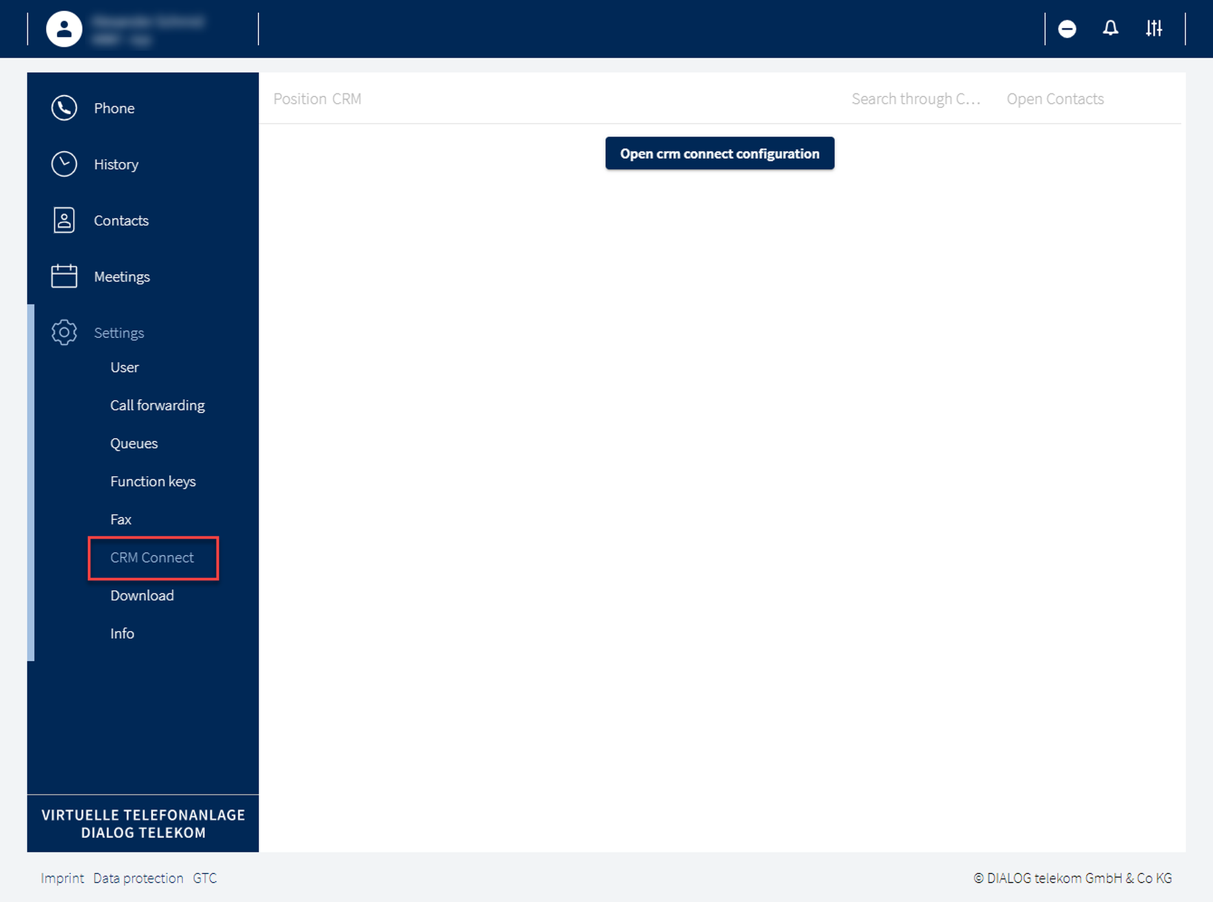Open the Imprint footer link

tap(62, 878)
